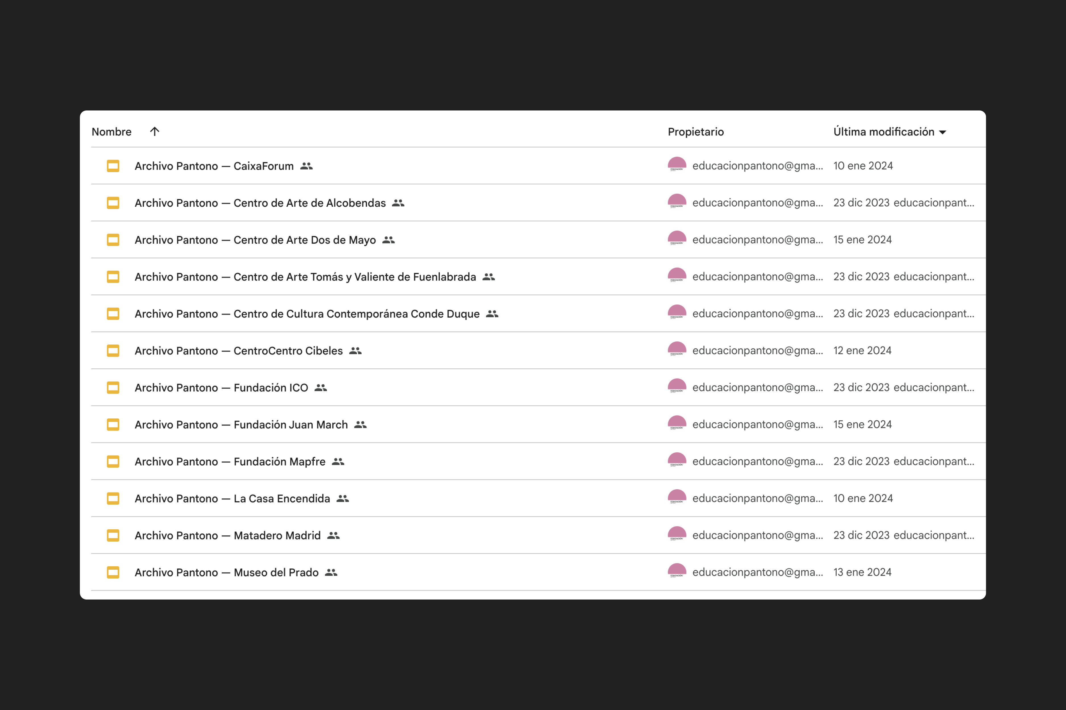
Task: Click the Slides icon for CaixaForum file
Action: pos(113,166)
